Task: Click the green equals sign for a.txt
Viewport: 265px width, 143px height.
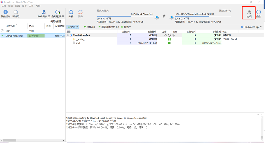Action: [x=169, y=43]
